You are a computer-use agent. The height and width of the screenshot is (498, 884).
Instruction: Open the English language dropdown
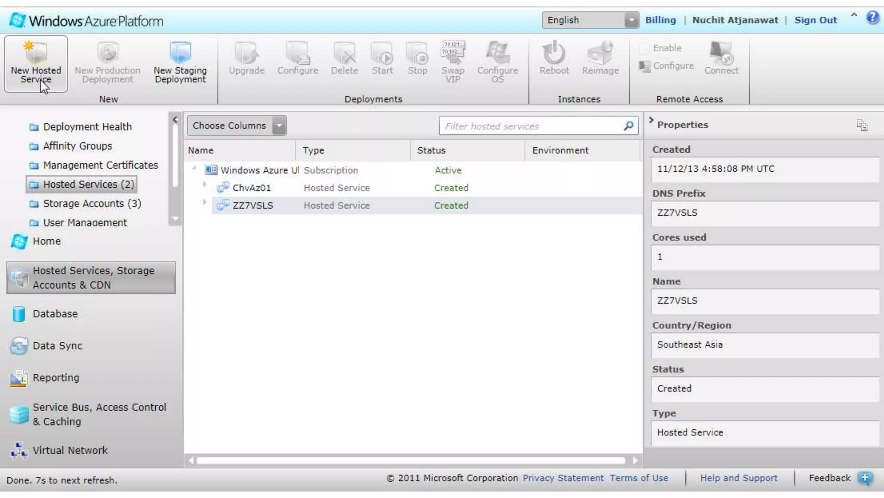(x=631, y=20)
